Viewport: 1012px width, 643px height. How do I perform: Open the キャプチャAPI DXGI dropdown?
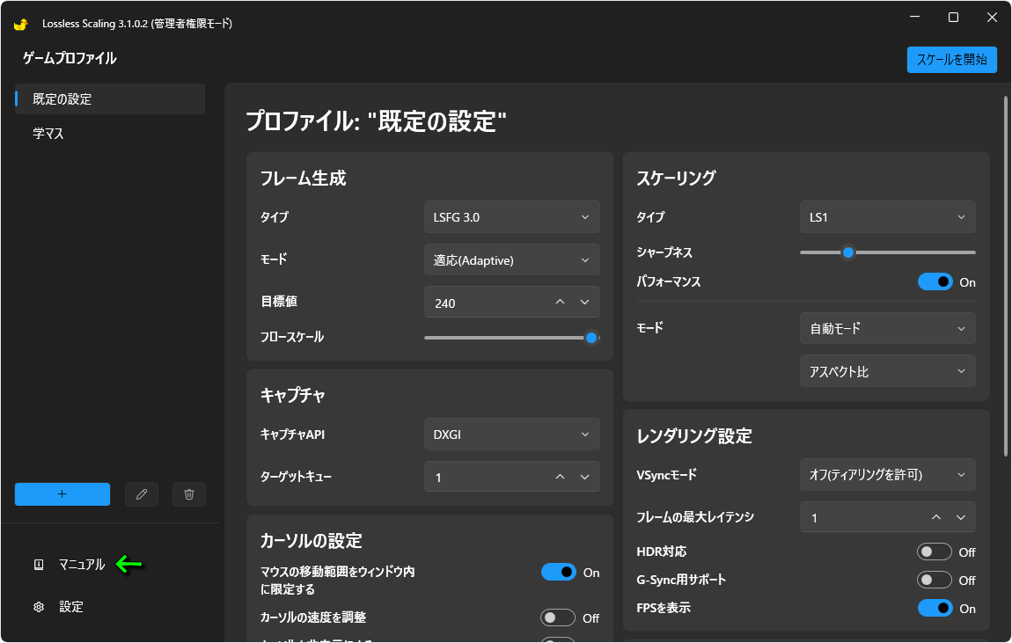pos(511,434)
